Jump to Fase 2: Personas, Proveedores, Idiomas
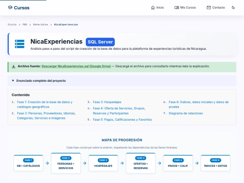The width and height of the screenshot is (244, 183). (x=46, y=116)
